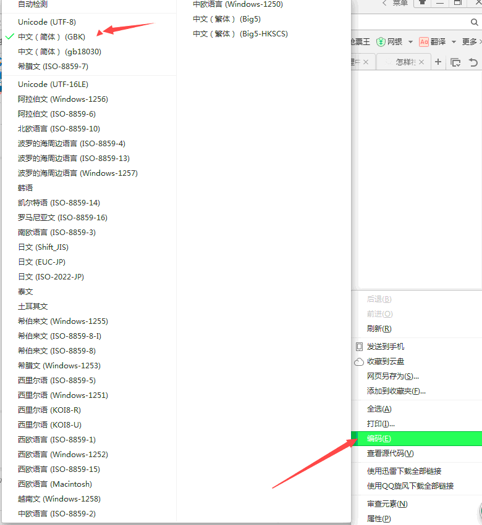Viewport: 482px width, 525px height.
Task: Open a new tab with the plus icon
Action: (438, 62)
